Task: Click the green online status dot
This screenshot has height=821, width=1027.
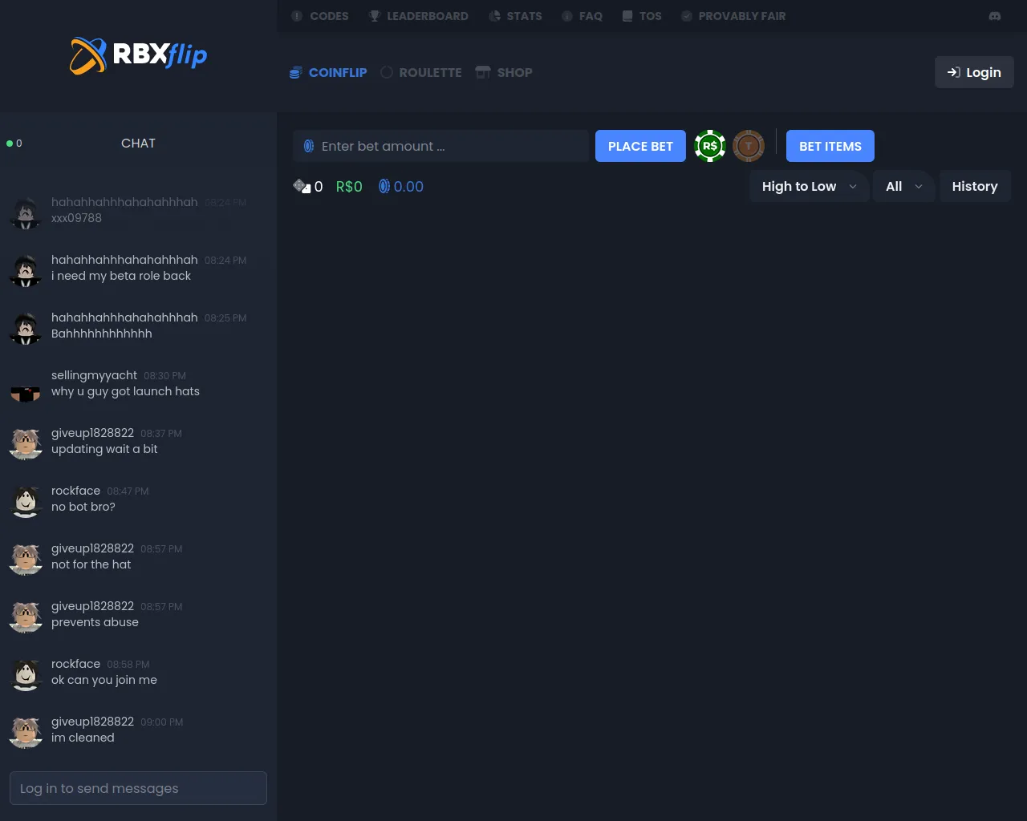Action: click(10, 144)
